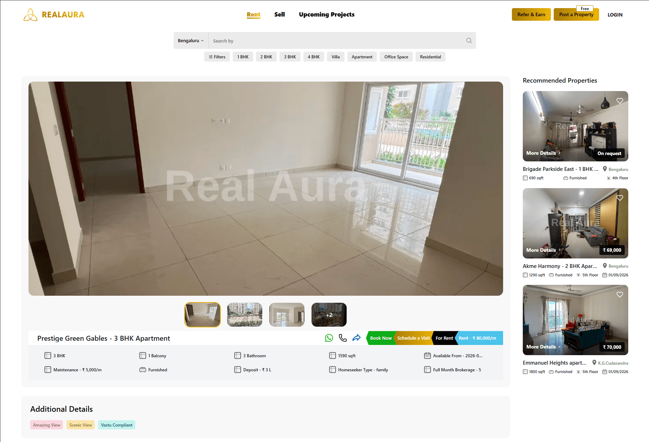Click the 3 Bathroom detail icon
The image size is (649, 442).
(238, 355)
